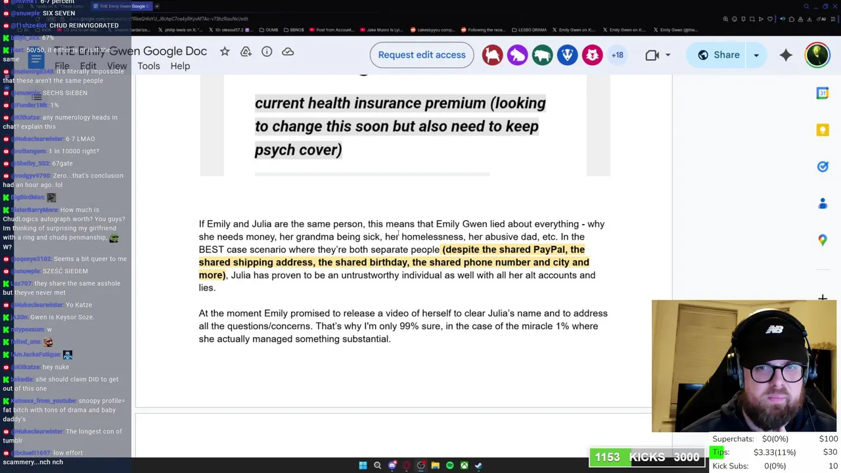Screen dimensions: 841x473
Task: Click the Tips $3.33(11%) progress row
Action: pyautogui.click(x=775, y=452)
